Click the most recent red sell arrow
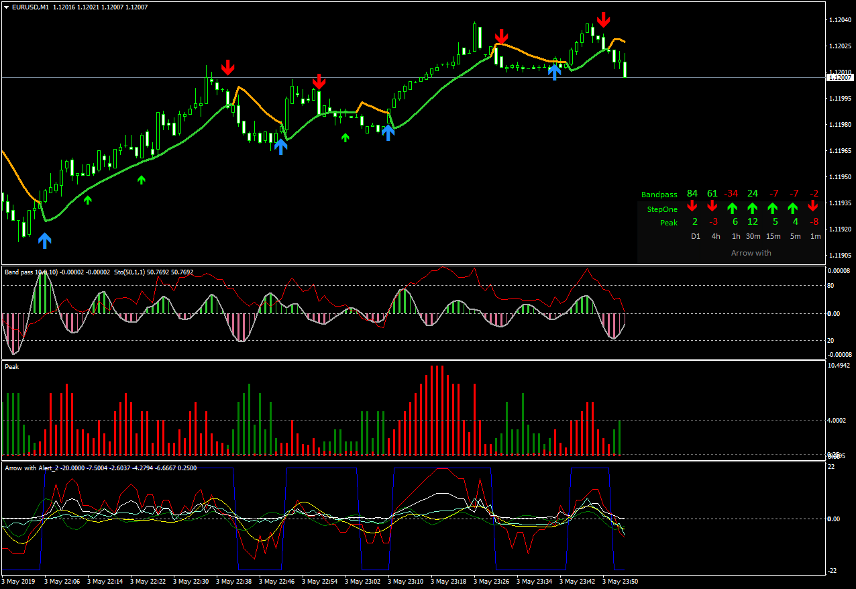Image resolution: width=856 pixels, height=589 pixels. (x=604, y=19)
